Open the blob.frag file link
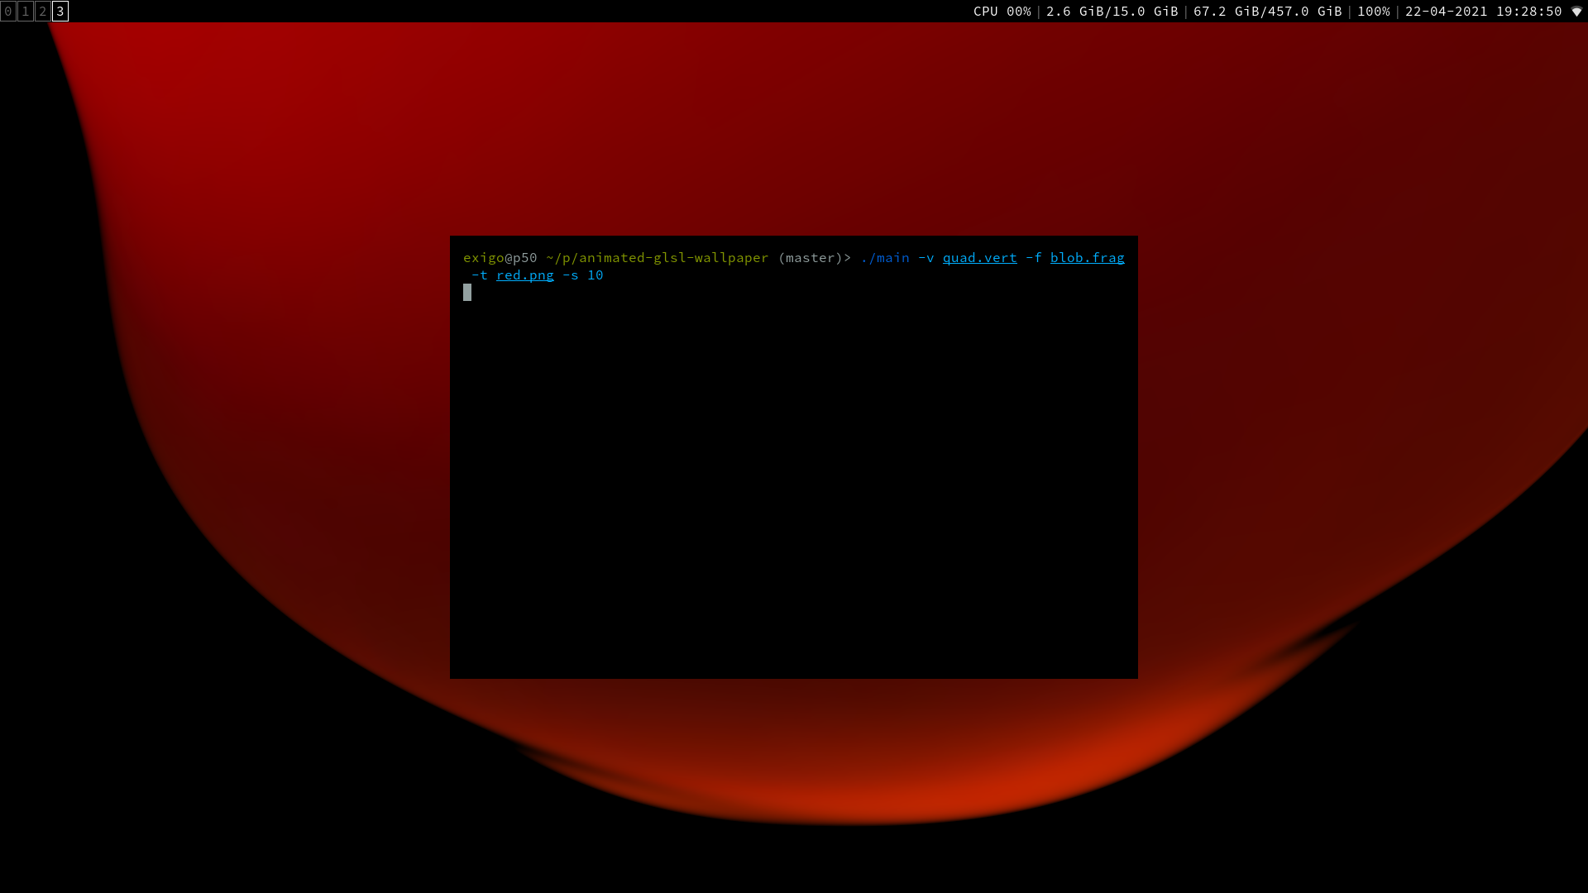Image resolution: width=1588 pixels, height=893 pixels. (x=1087, y=258)
